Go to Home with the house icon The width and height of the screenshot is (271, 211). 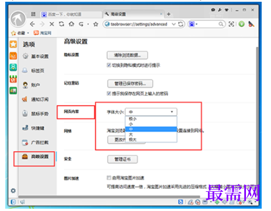pos(72,24)
